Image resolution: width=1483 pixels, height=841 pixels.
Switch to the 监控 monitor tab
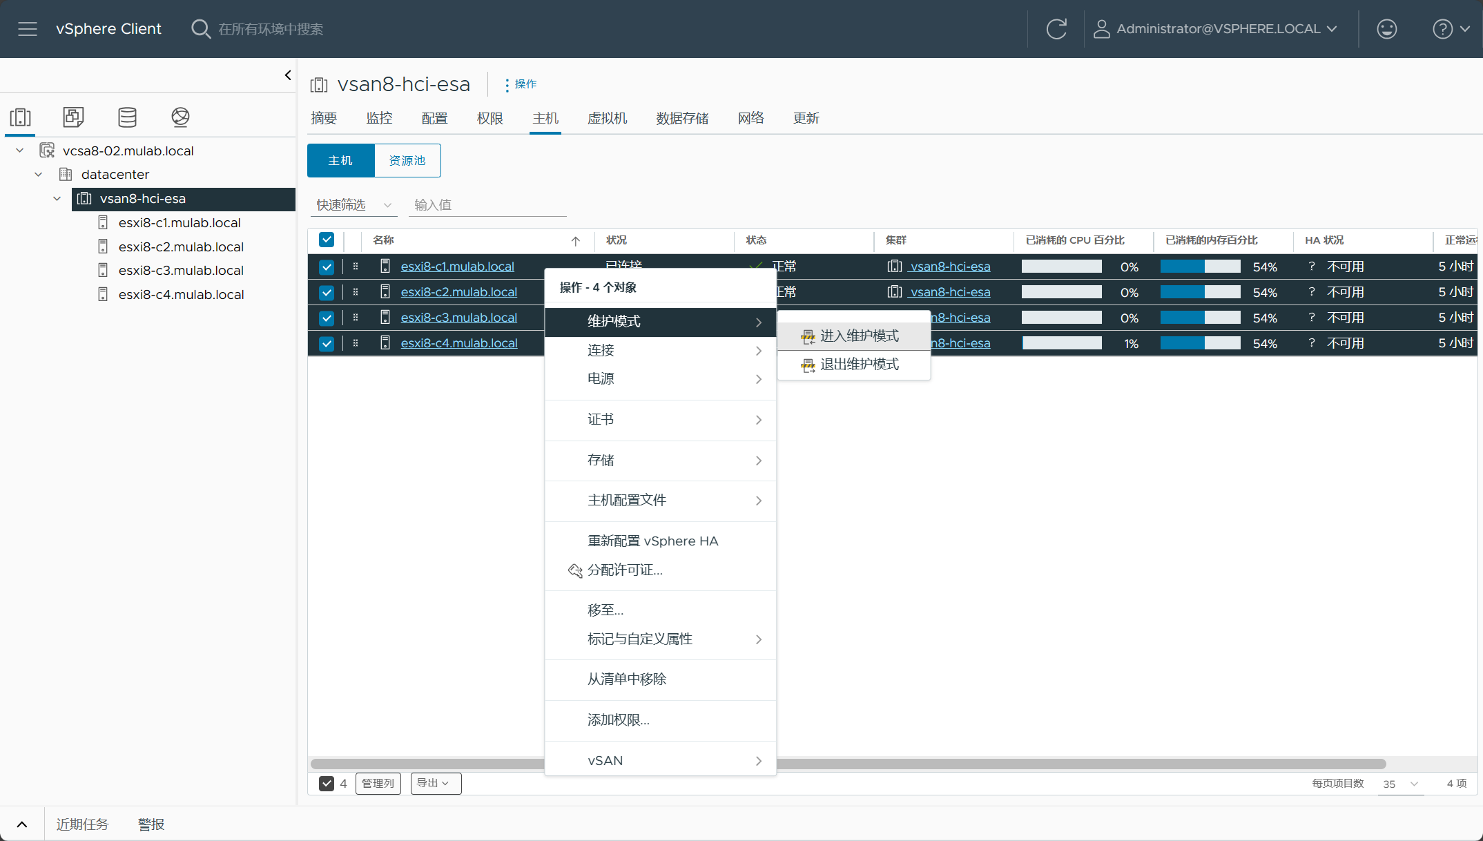(379, 118)
